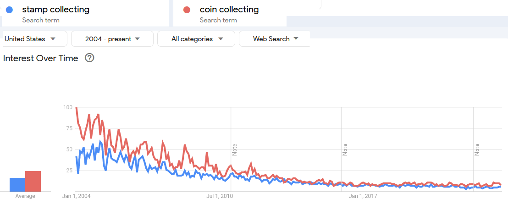Click the arrow beside 2004 - present
The image size is (508, 203).
(137, 39)
